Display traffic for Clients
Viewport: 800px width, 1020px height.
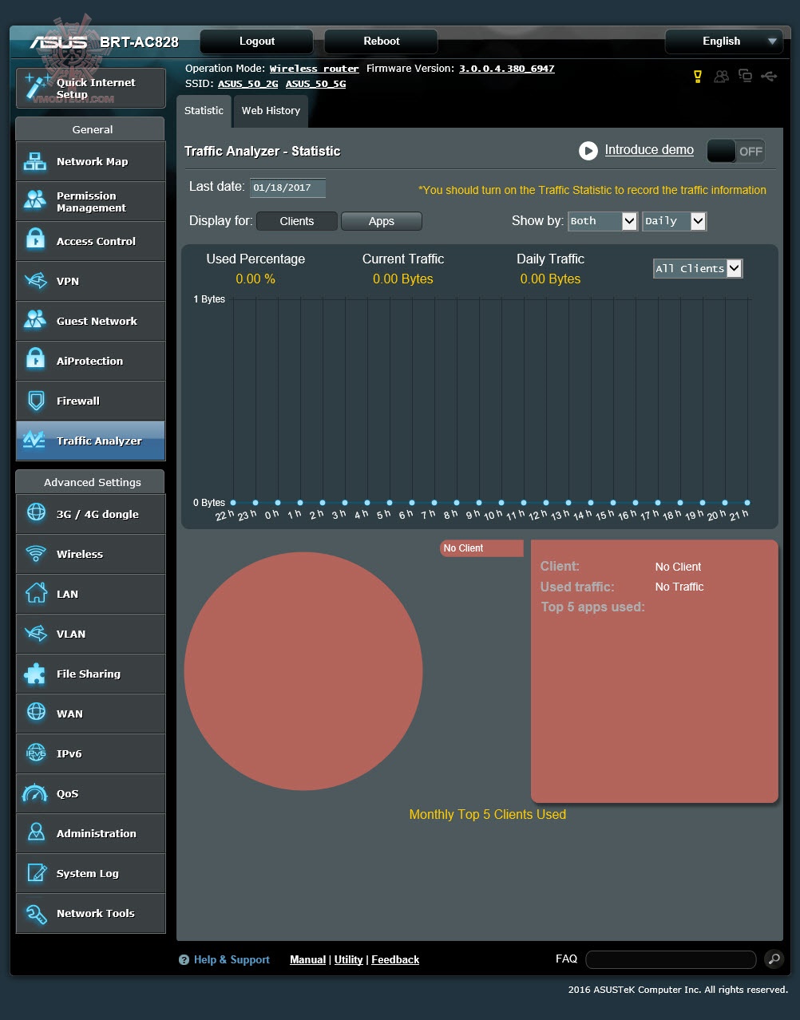(x=297, y=221)
